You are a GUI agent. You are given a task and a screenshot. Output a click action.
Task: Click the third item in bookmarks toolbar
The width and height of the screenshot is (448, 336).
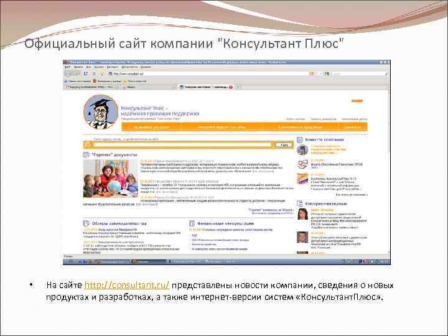134,81
